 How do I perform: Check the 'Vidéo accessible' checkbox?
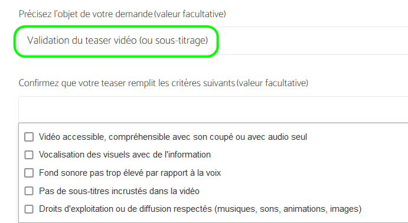tap(29, 137)
